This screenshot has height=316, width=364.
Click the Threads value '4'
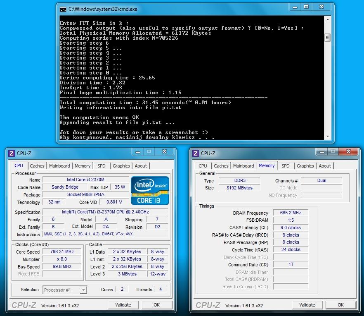point(161,289)
